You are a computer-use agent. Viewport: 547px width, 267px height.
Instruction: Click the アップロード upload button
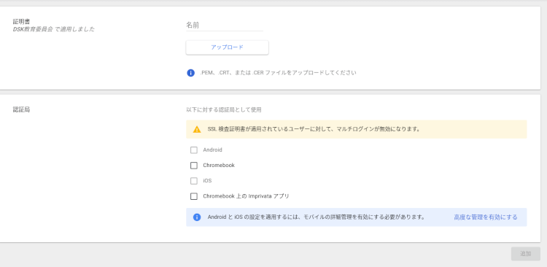[227, 47]
